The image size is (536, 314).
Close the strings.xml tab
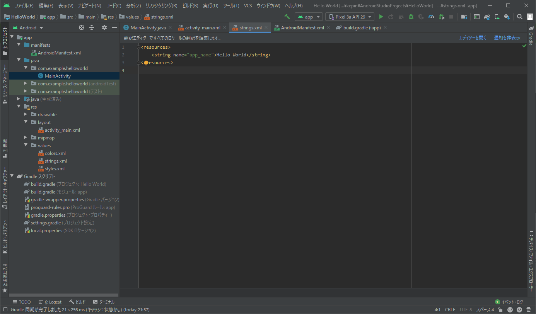tap(266, 28)
